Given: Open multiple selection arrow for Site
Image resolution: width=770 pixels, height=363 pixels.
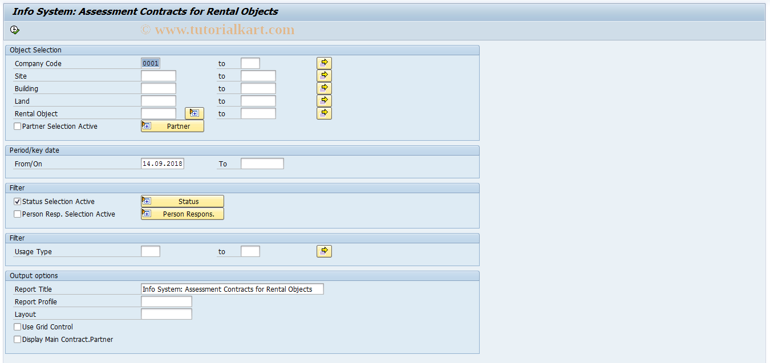Looking at the screenshot, I should coord(324,76).
